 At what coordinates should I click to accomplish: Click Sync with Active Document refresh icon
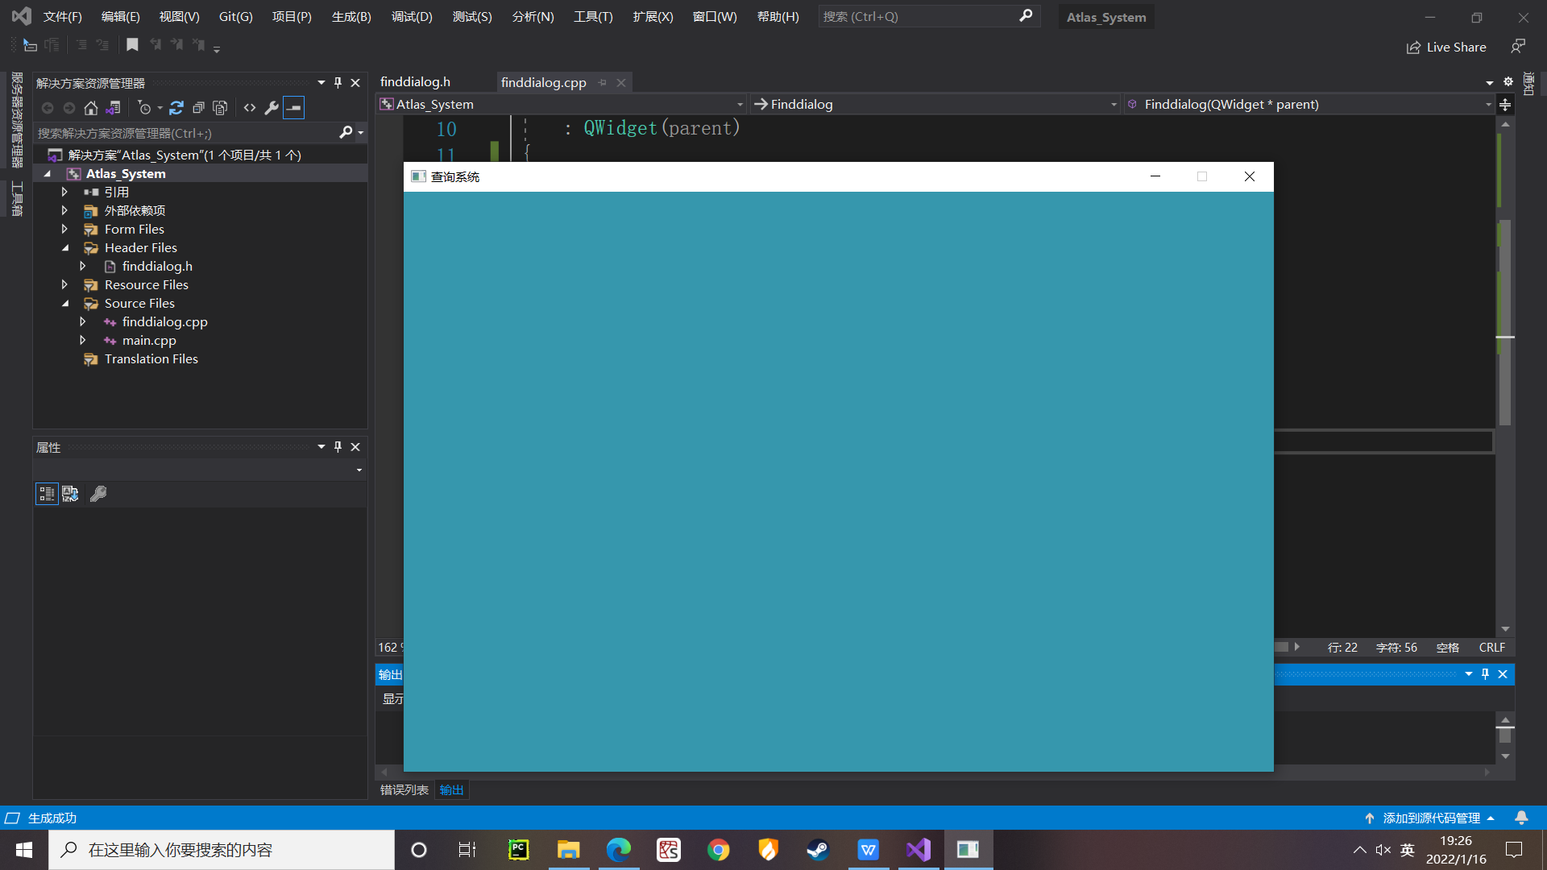pyautogui.click(x=176, y=107)
